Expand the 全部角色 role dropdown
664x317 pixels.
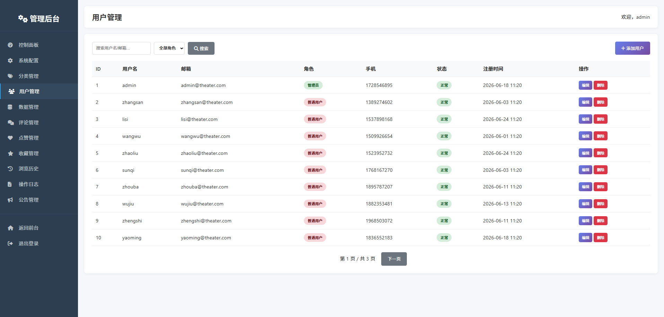point(169,48)
